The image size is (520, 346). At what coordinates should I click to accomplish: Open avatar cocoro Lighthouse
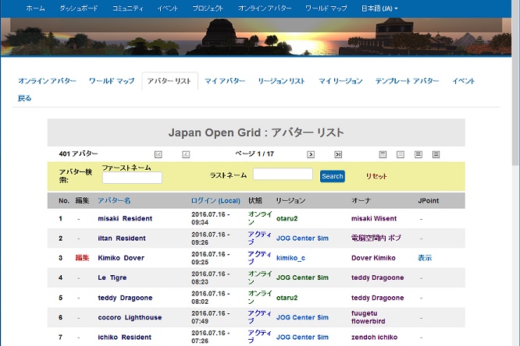pos(130,317)
